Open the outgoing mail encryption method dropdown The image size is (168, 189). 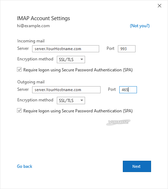(71, 100)
